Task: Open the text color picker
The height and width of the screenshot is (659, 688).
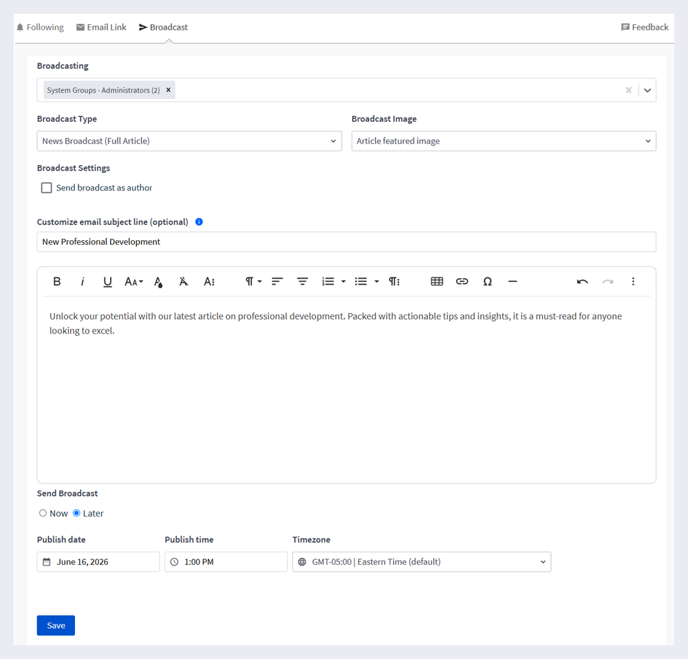Action: 158,281
